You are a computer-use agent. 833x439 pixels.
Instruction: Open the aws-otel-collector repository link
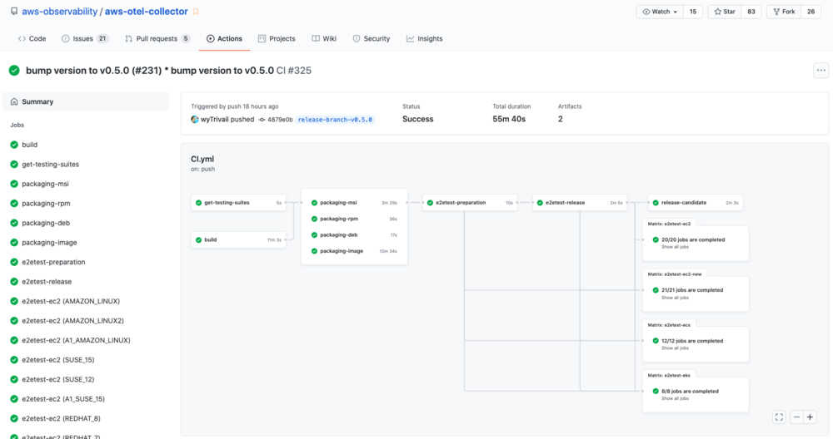coord(146,11)
